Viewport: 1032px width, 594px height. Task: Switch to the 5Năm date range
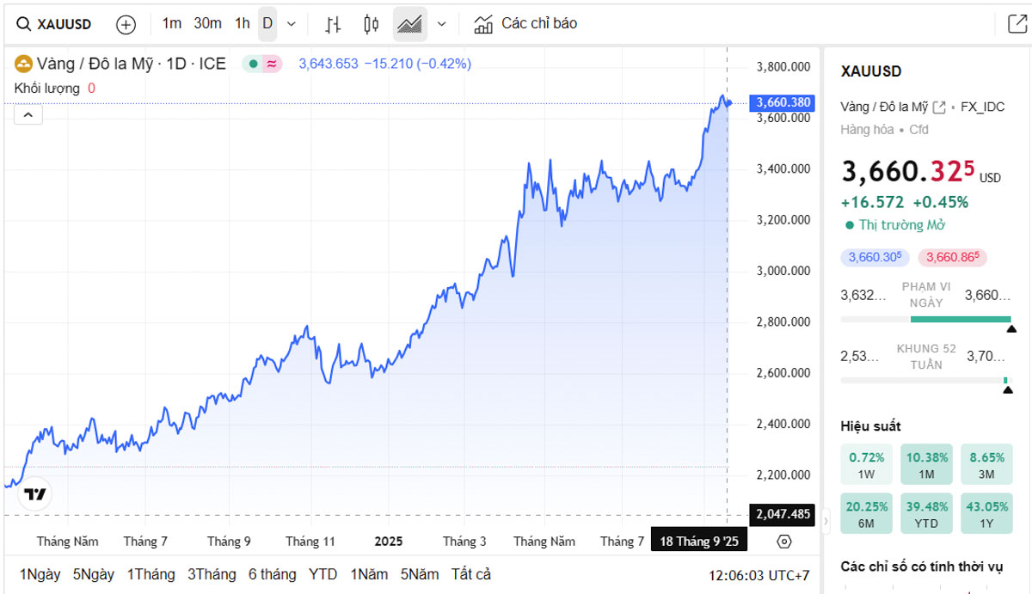coord(419,574)
